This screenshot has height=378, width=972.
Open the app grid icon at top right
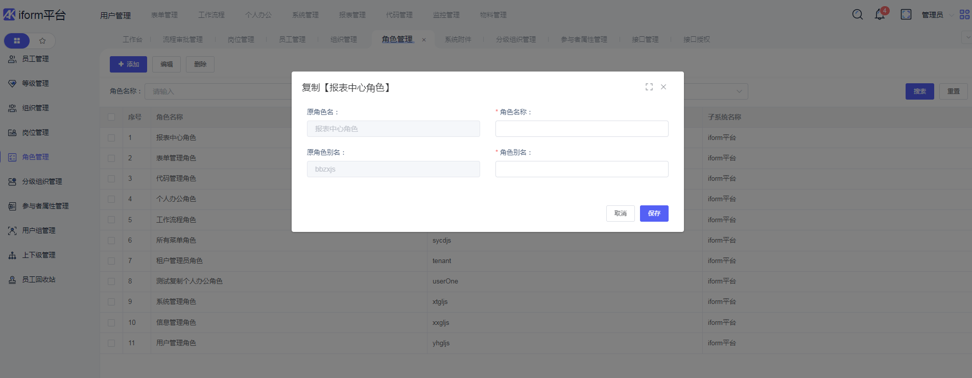[964, 15]
